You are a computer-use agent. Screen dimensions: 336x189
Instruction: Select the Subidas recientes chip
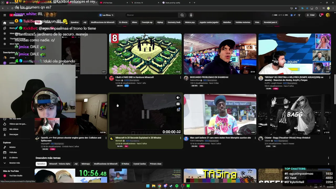[x=243, y=22]
